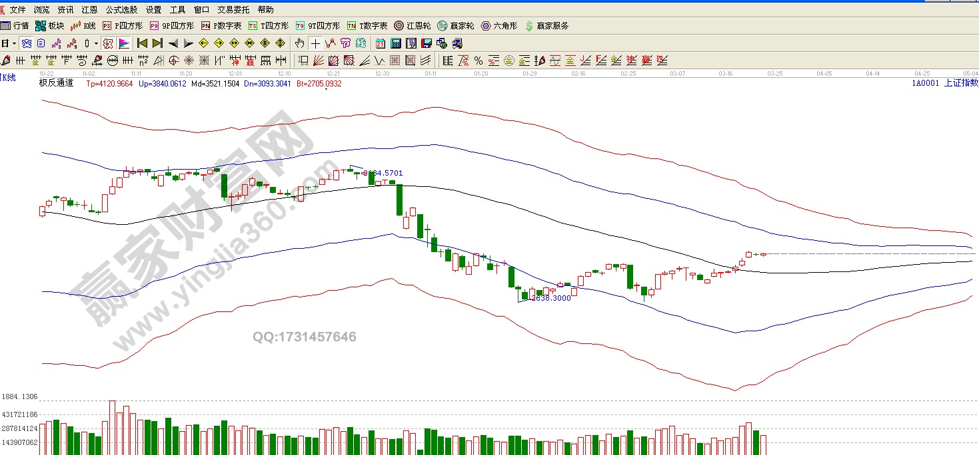Screen dimensions: 979x455
Task: Jump to the last bar arrow icon
Action: tap(157, 43)
